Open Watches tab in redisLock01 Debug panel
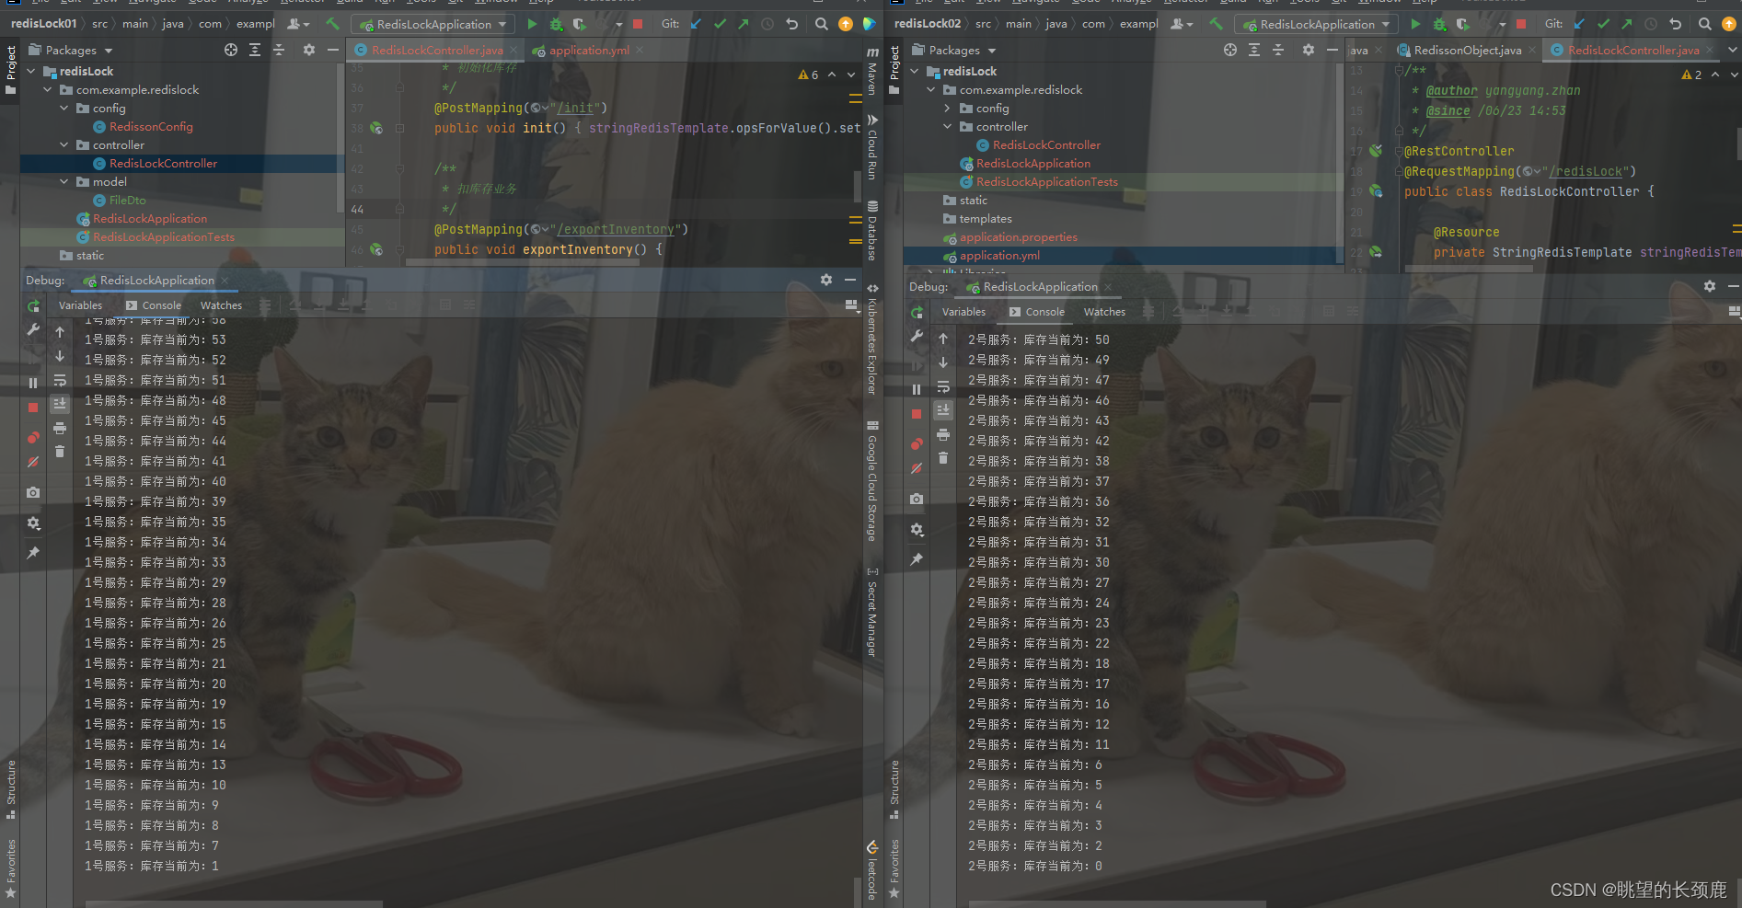Image resolution: width=1742 pixels, height=908 pixels. point(222,305)
